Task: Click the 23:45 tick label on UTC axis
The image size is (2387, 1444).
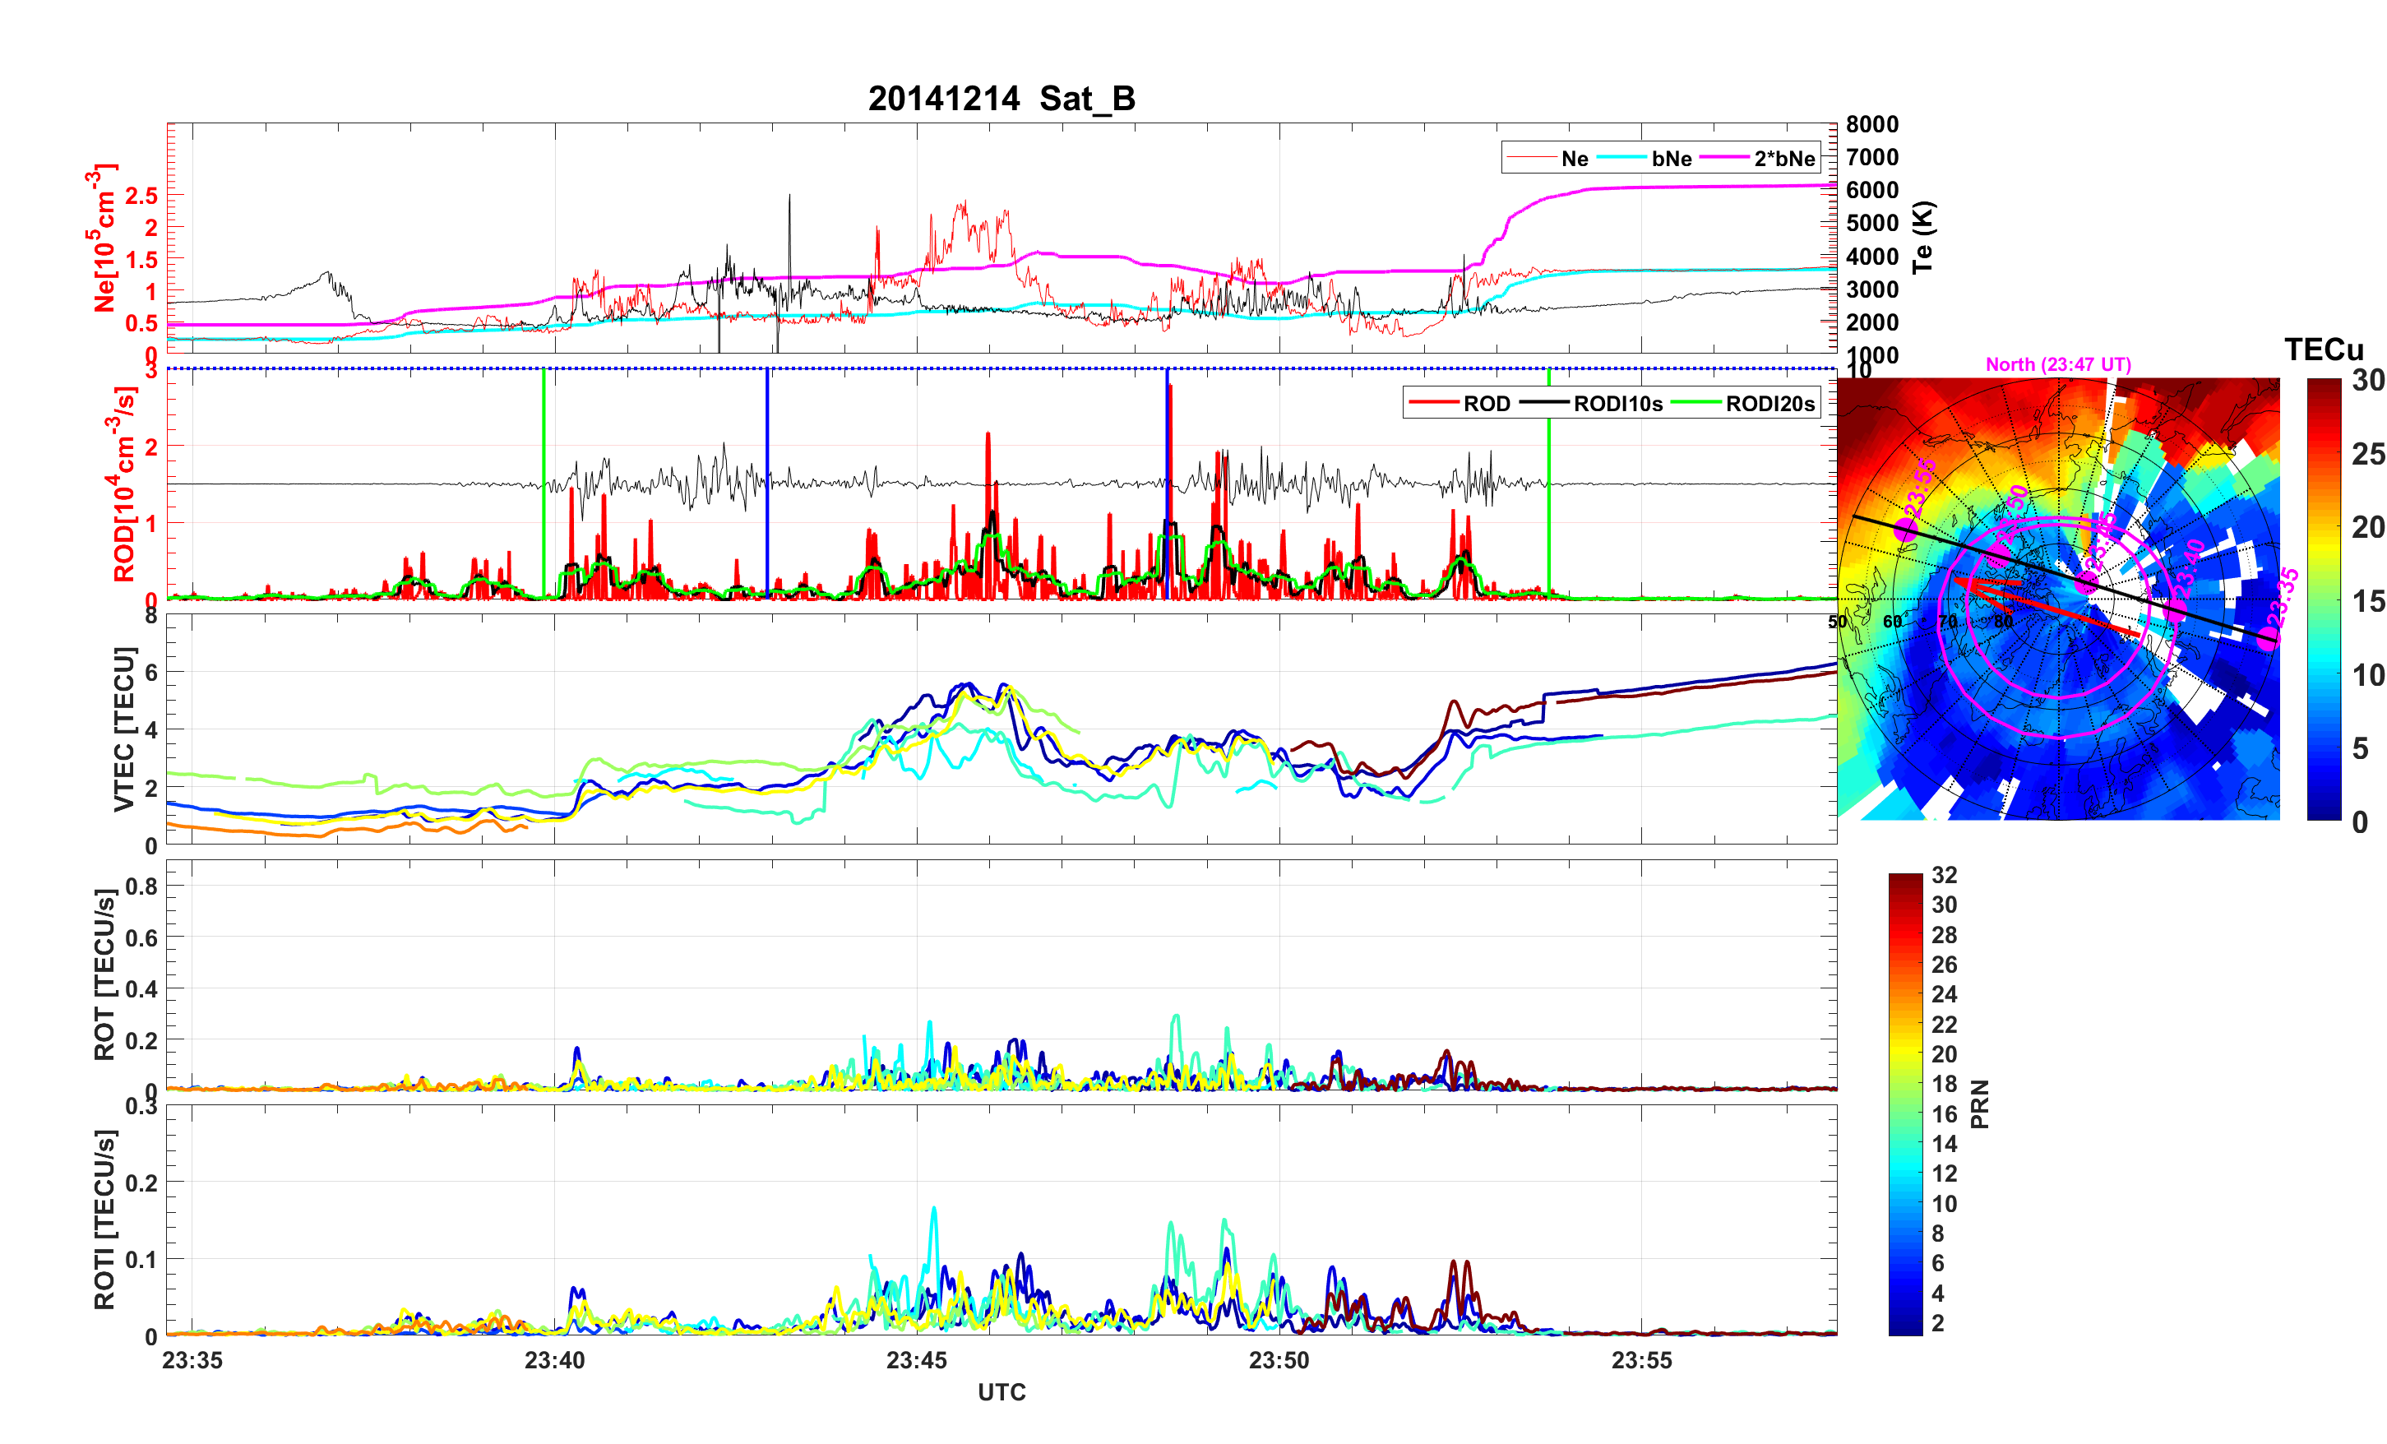Action: (x=917, y=1359)
